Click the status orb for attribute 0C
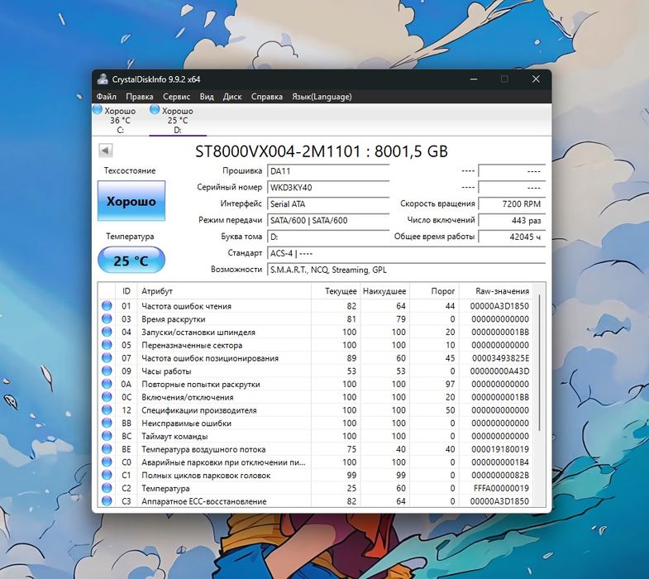 pos(107,397)
